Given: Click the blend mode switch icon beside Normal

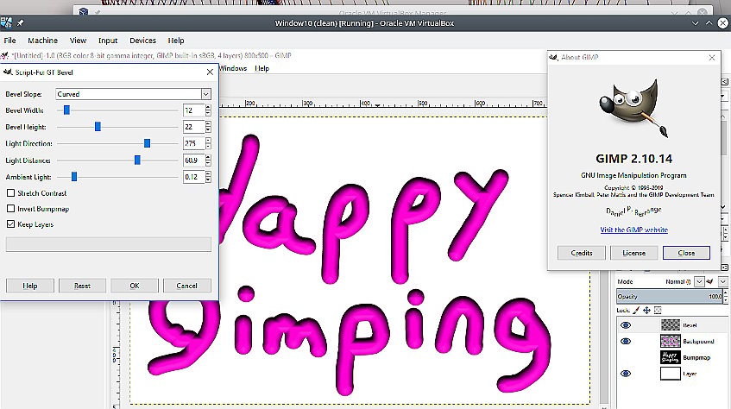Looking at the screenshot, I should (x=709, y=281).
